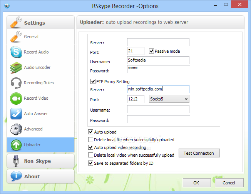Open the Auto Answer page
This screenshot has height=194, width=251.
(36, 114)
